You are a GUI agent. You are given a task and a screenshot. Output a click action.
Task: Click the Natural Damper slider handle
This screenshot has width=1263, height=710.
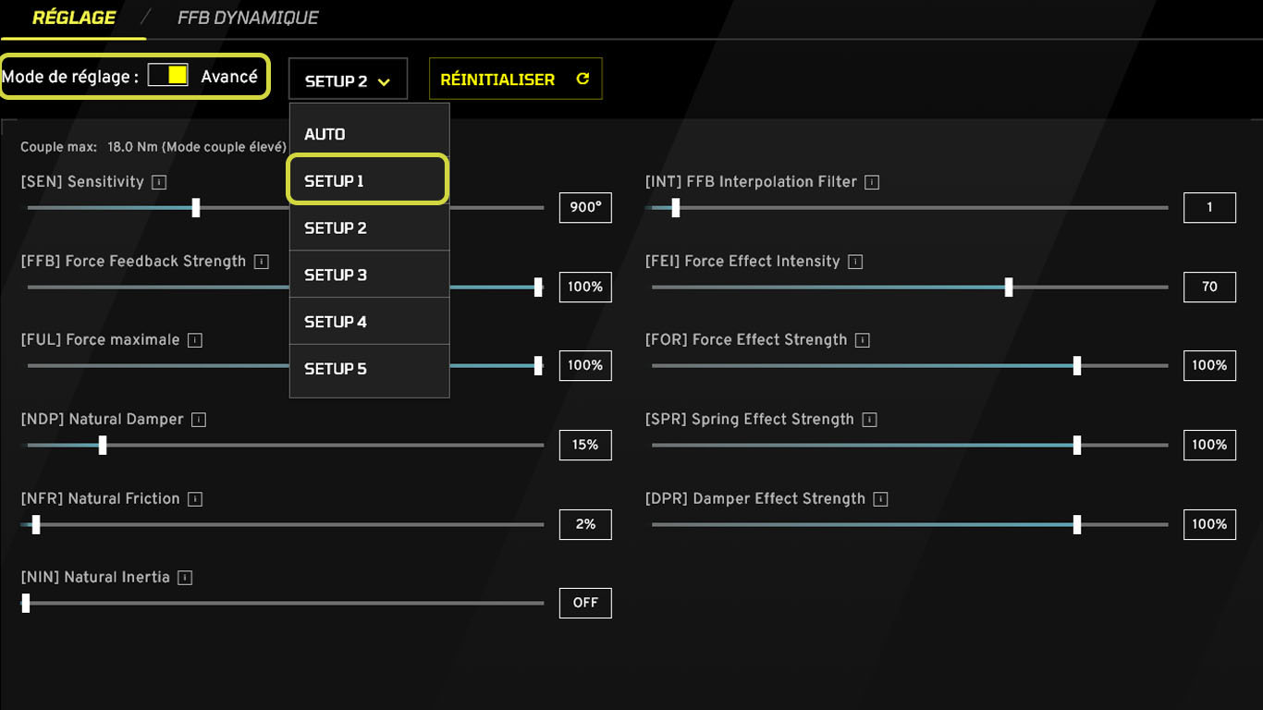[x=103, y=445]
